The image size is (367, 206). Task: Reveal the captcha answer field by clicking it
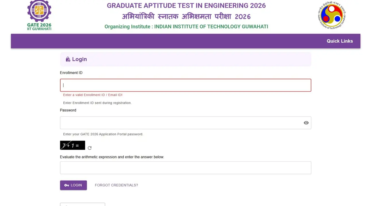[186, 168]
